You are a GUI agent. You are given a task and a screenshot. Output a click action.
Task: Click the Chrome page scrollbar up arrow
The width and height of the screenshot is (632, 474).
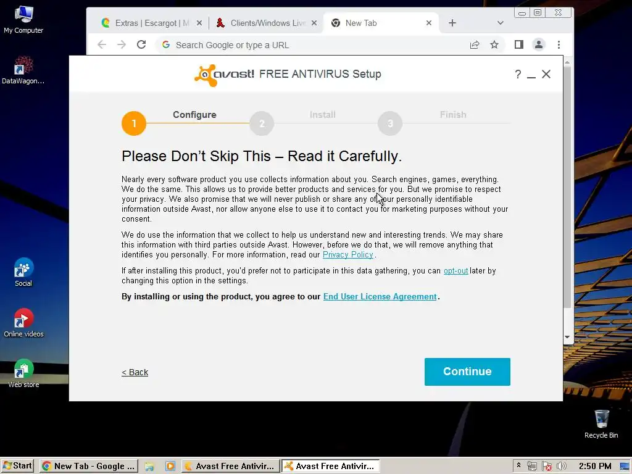click(x=567, y=62)
